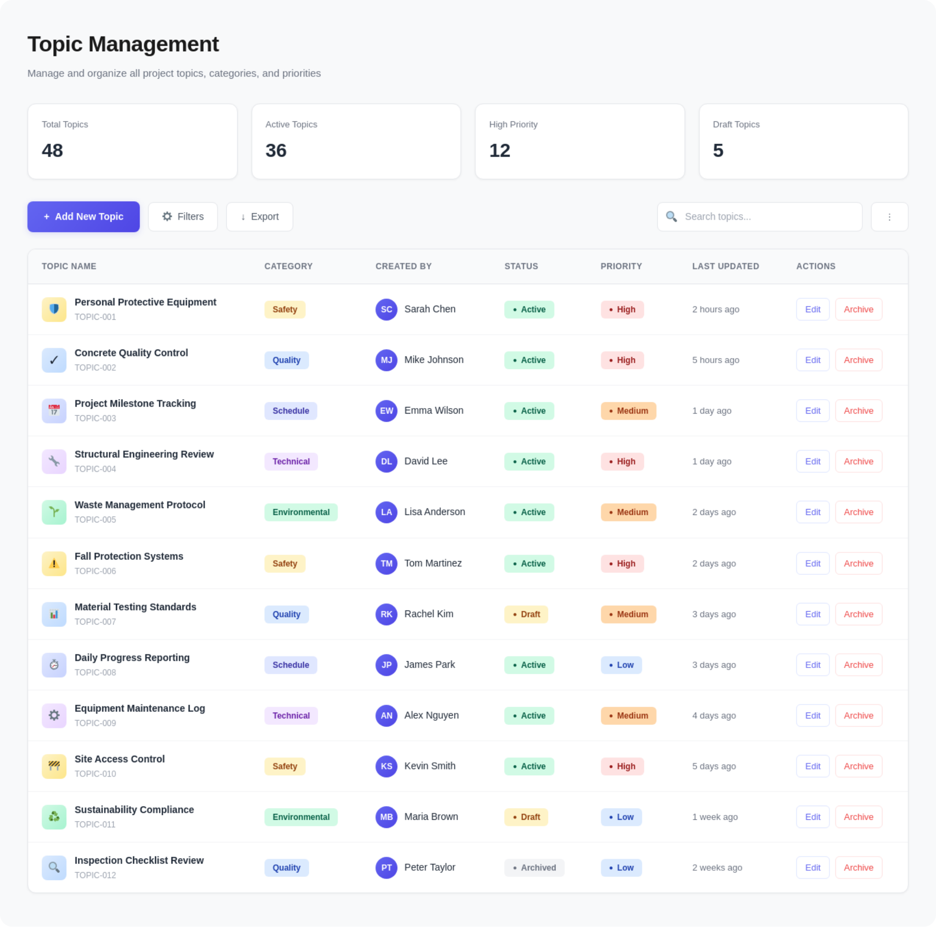This screenshot has height=927, width=936.
Task: Sort by the Last Updated column header
Action: pyautogui.click(x=725, y=266)
